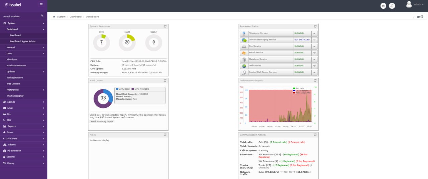The width and height of the screenshot is (428, 179).
Task: Click the '67% Available' purple legend swatch
Action: point(133,89)
